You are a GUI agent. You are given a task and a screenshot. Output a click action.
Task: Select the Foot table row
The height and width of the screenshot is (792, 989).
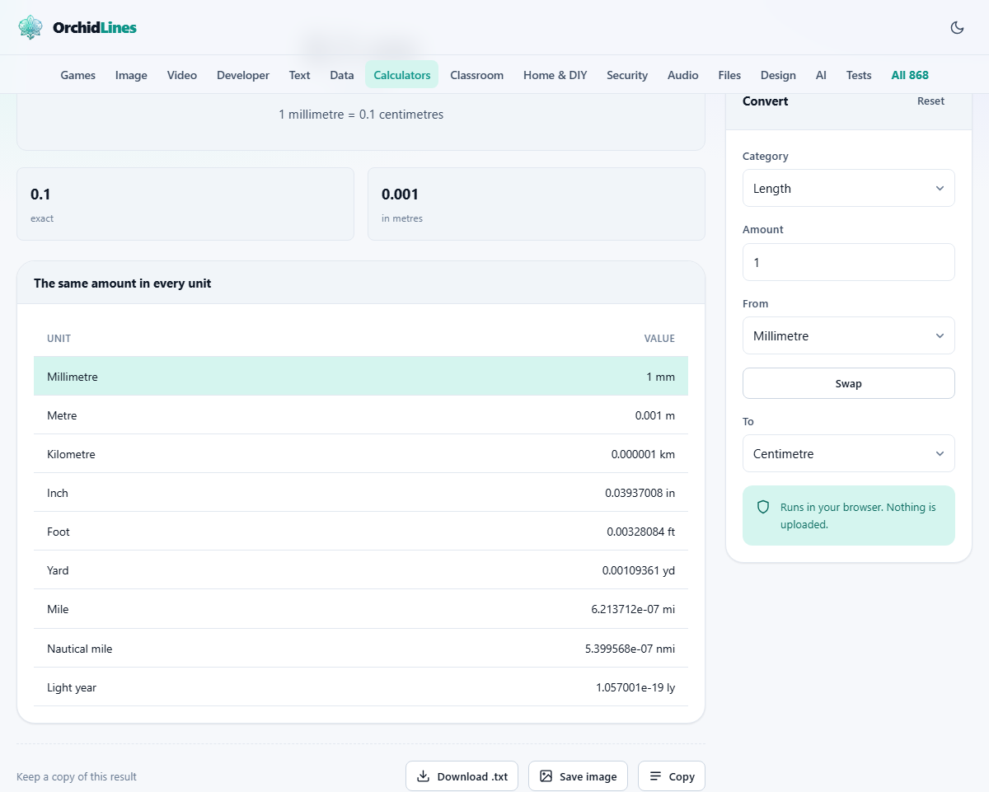tap(361, 532)
